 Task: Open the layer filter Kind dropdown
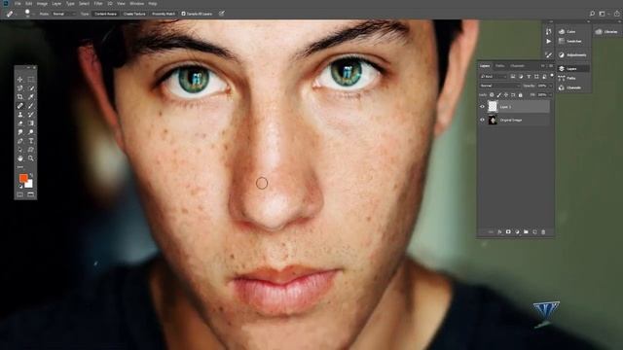click(494, 76)
